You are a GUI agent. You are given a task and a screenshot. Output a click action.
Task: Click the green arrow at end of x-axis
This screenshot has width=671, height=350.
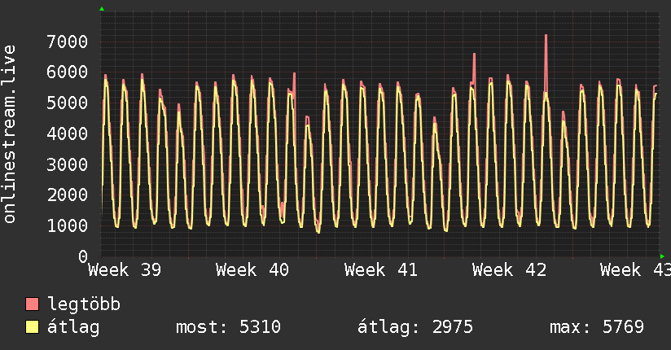point(662,256)
